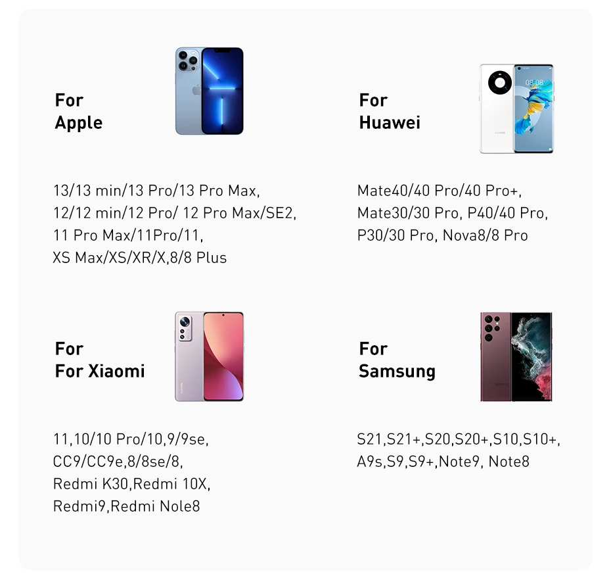
Task: Click the white Huawei Mate40 phone image
Action: [x=516, y=108]
